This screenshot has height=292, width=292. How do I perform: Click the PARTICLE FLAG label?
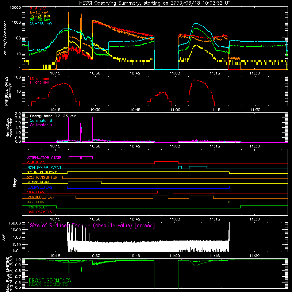41,197
